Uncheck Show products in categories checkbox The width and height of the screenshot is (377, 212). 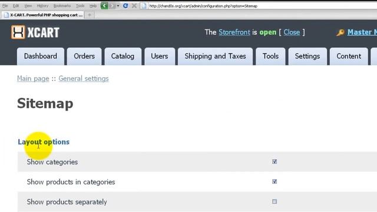(275, 181)
